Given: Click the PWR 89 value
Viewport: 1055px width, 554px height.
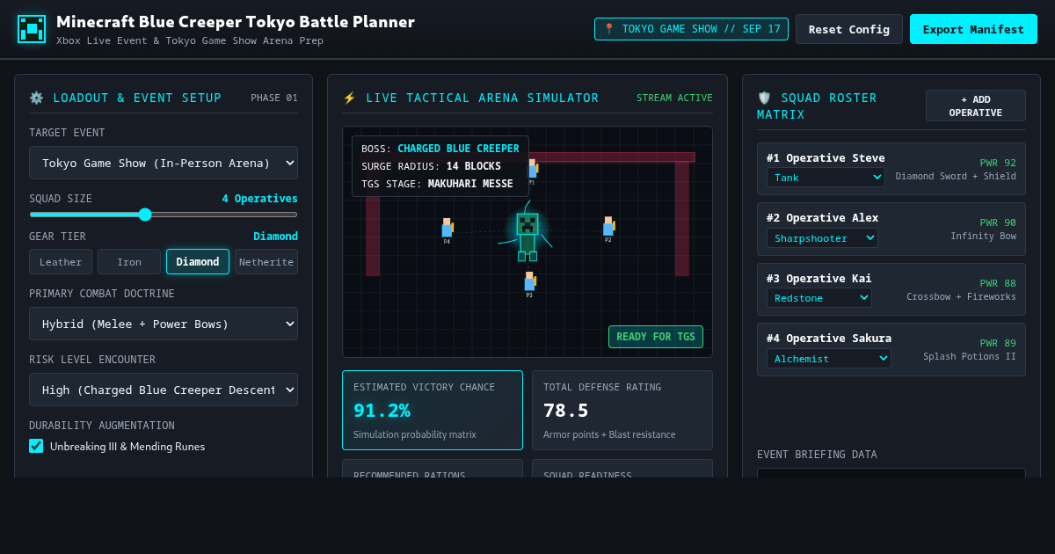Looking at the screenshot, I should pos(998,343).
